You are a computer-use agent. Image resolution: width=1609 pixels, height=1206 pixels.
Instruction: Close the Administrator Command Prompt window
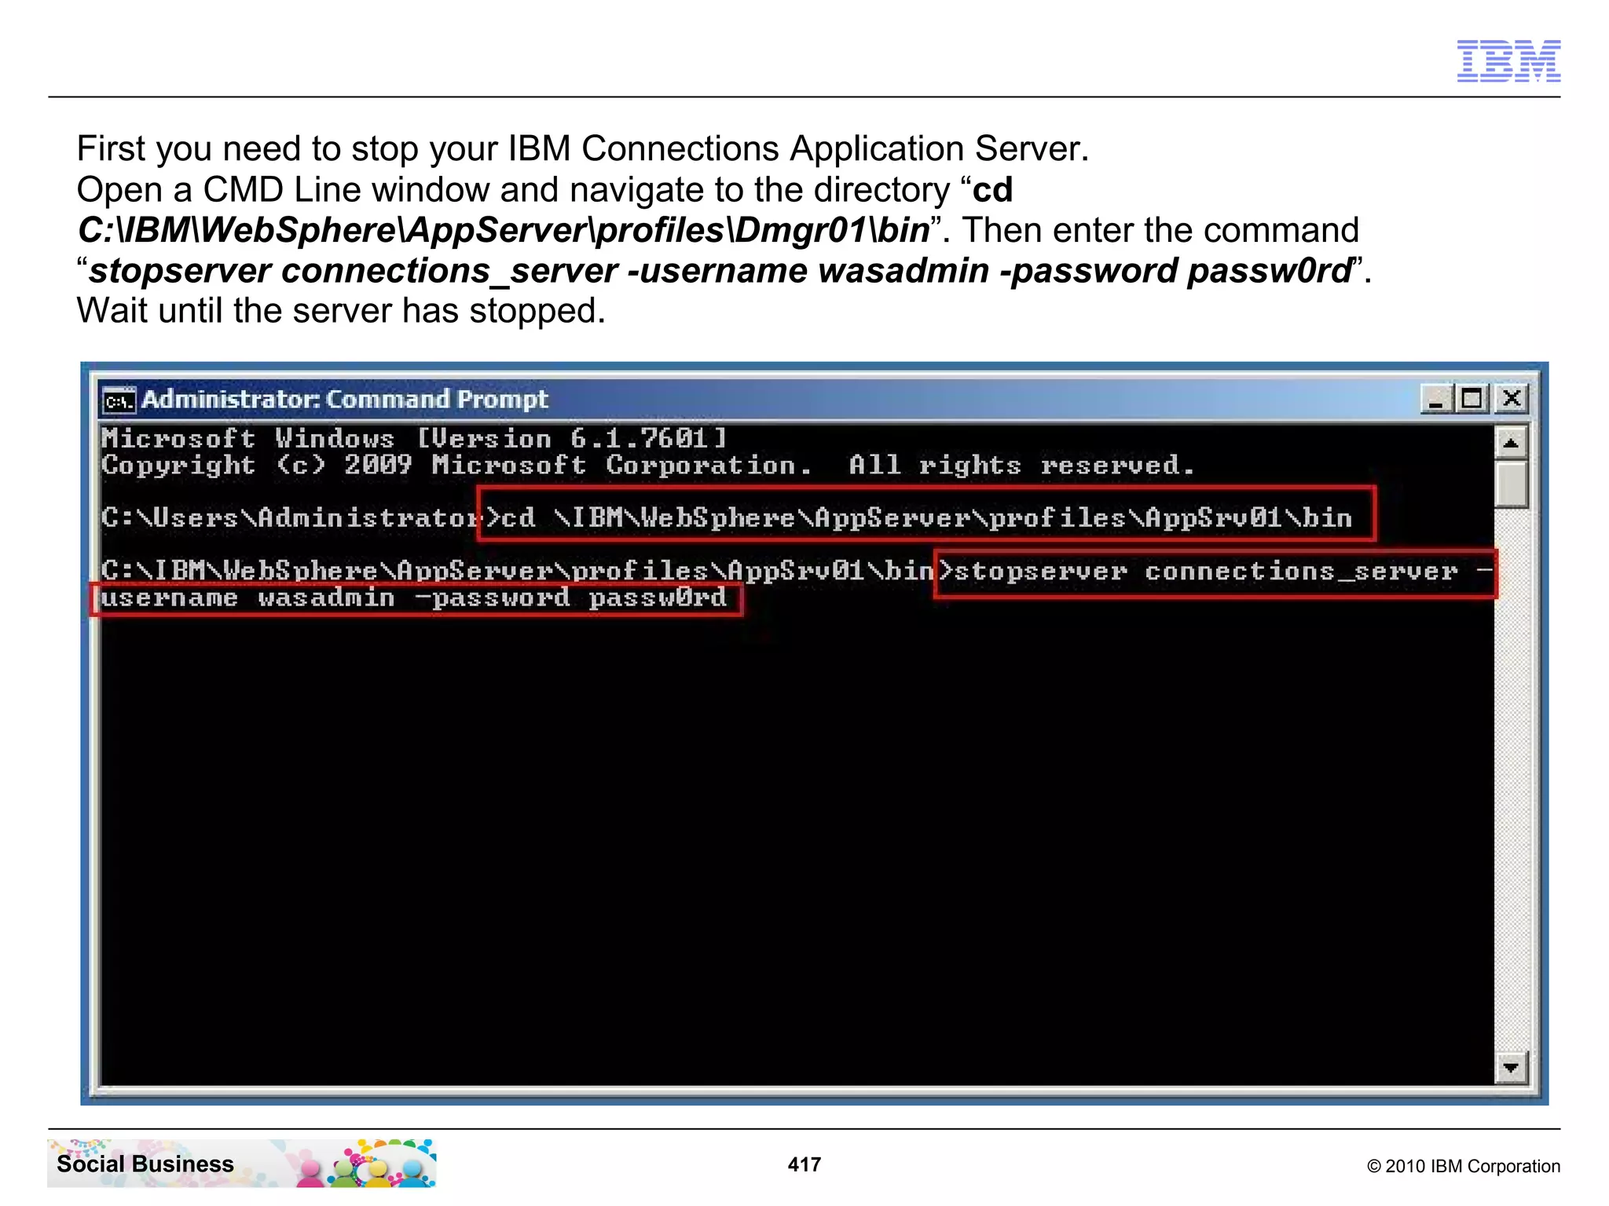[1511, 399]
